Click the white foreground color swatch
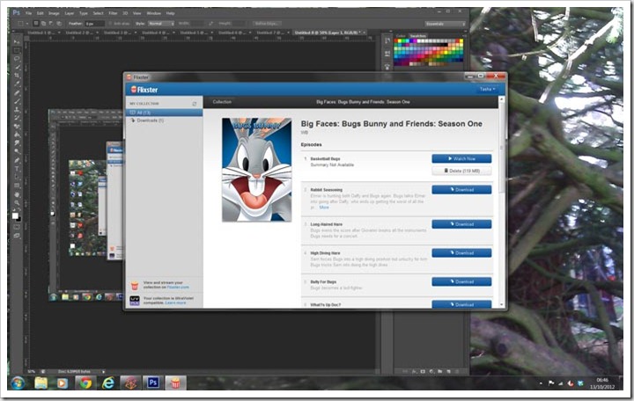This screenshot has height=401, width=634. coord(15,215)
